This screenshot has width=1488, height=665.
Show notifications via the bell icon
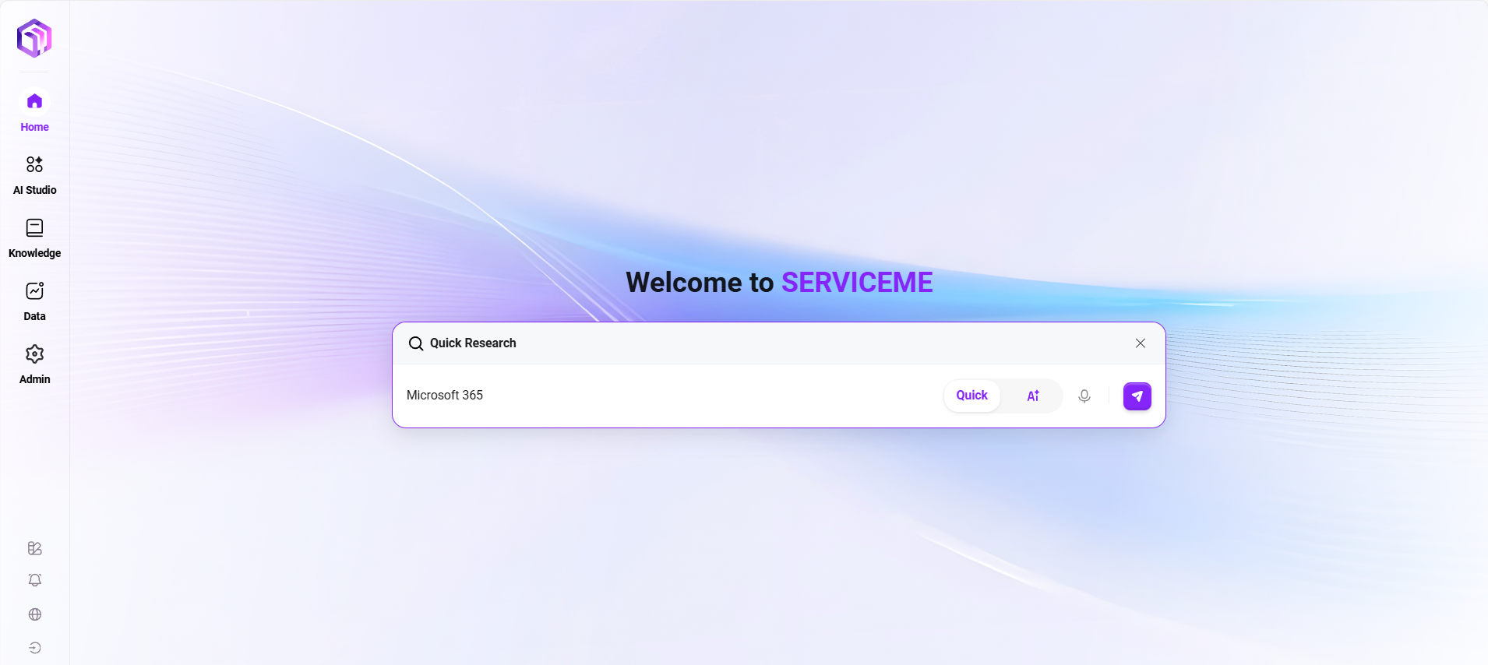(34, 580)
